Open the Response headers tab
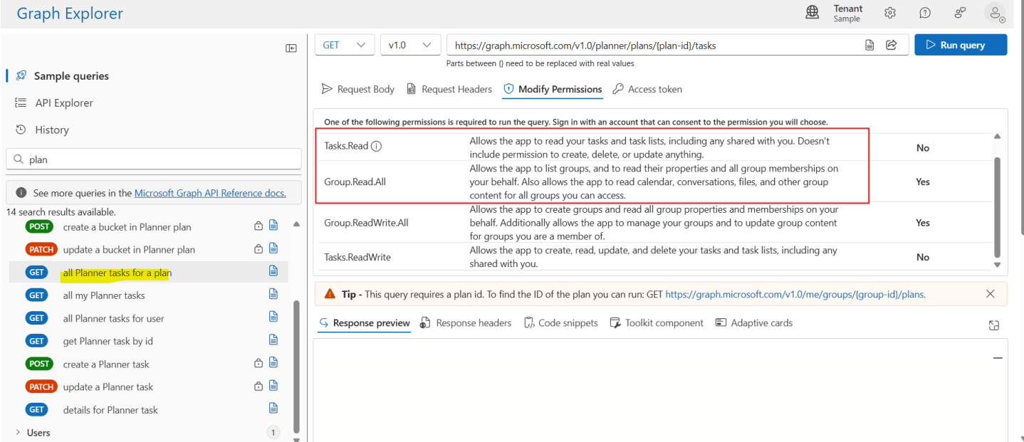Screen dimensions: 1024x442 click(466, 323)
